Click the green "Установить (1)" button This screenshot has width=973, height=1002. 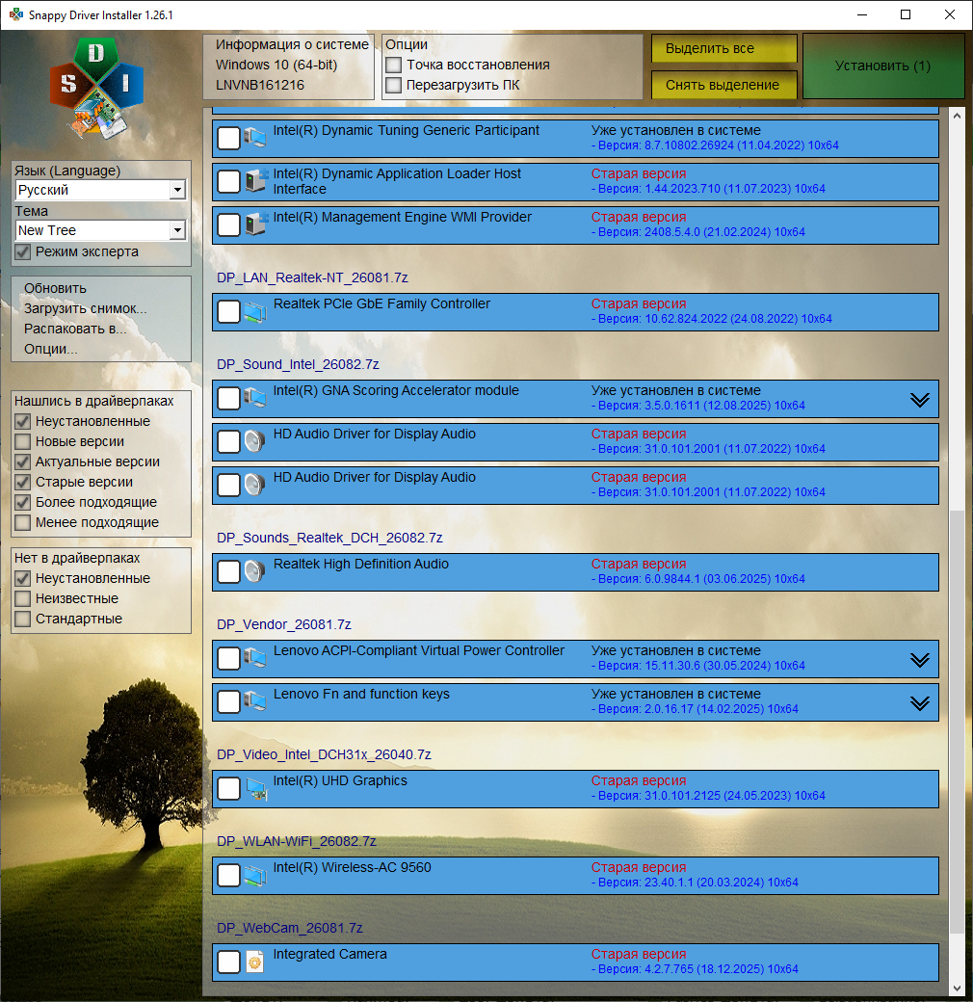[882, 66]
